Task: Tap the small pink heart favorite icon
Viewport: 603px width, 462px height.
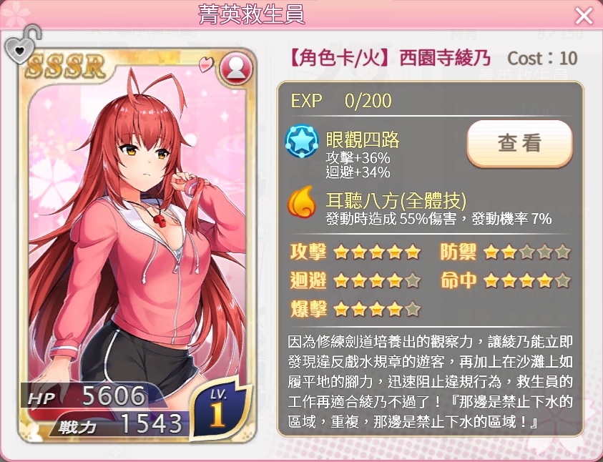Action: pos(206,64)
